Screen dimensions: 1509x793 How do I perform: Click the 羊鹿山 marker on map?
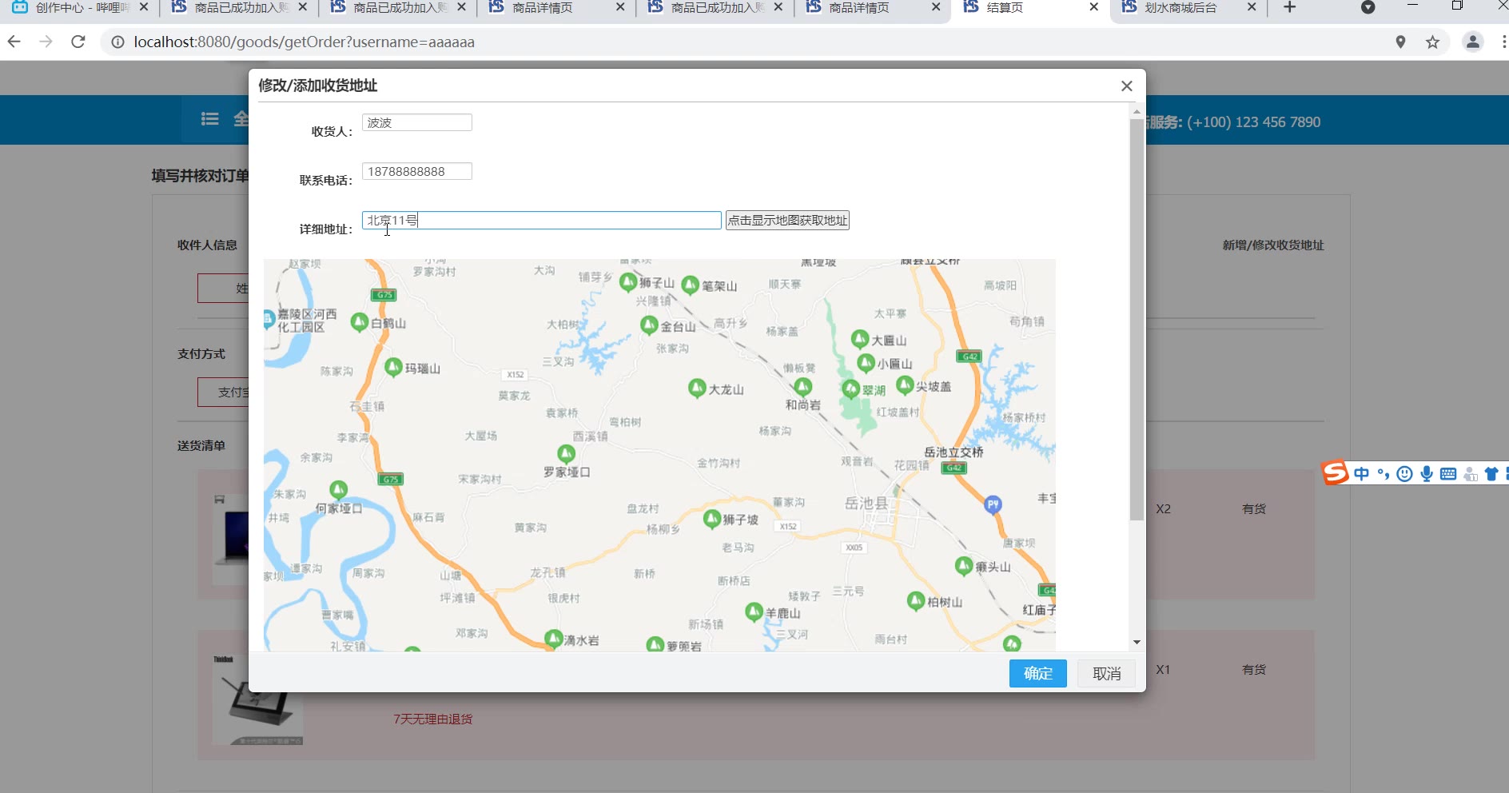(x=754, y=612)
